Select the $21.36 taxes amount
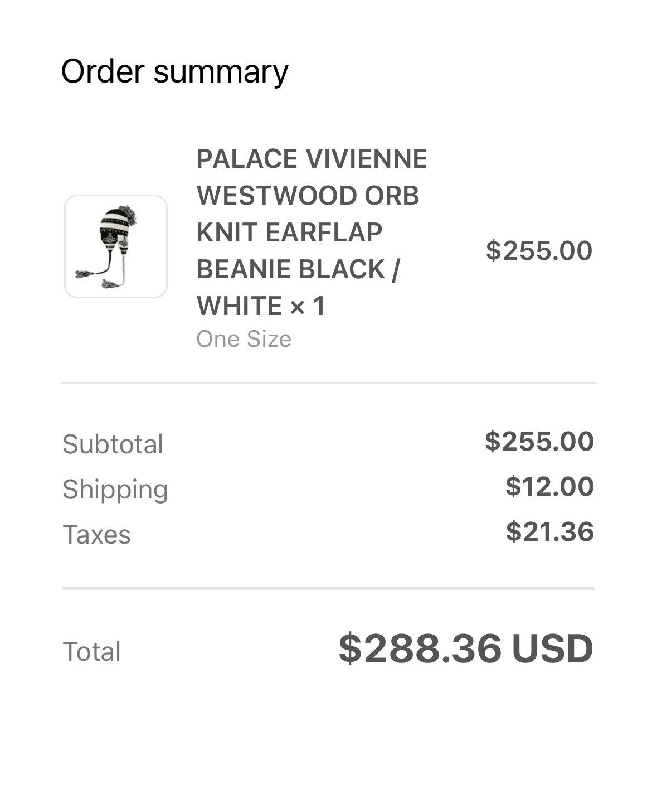This screenshot has width=657, height=789. tap(550, 531)
